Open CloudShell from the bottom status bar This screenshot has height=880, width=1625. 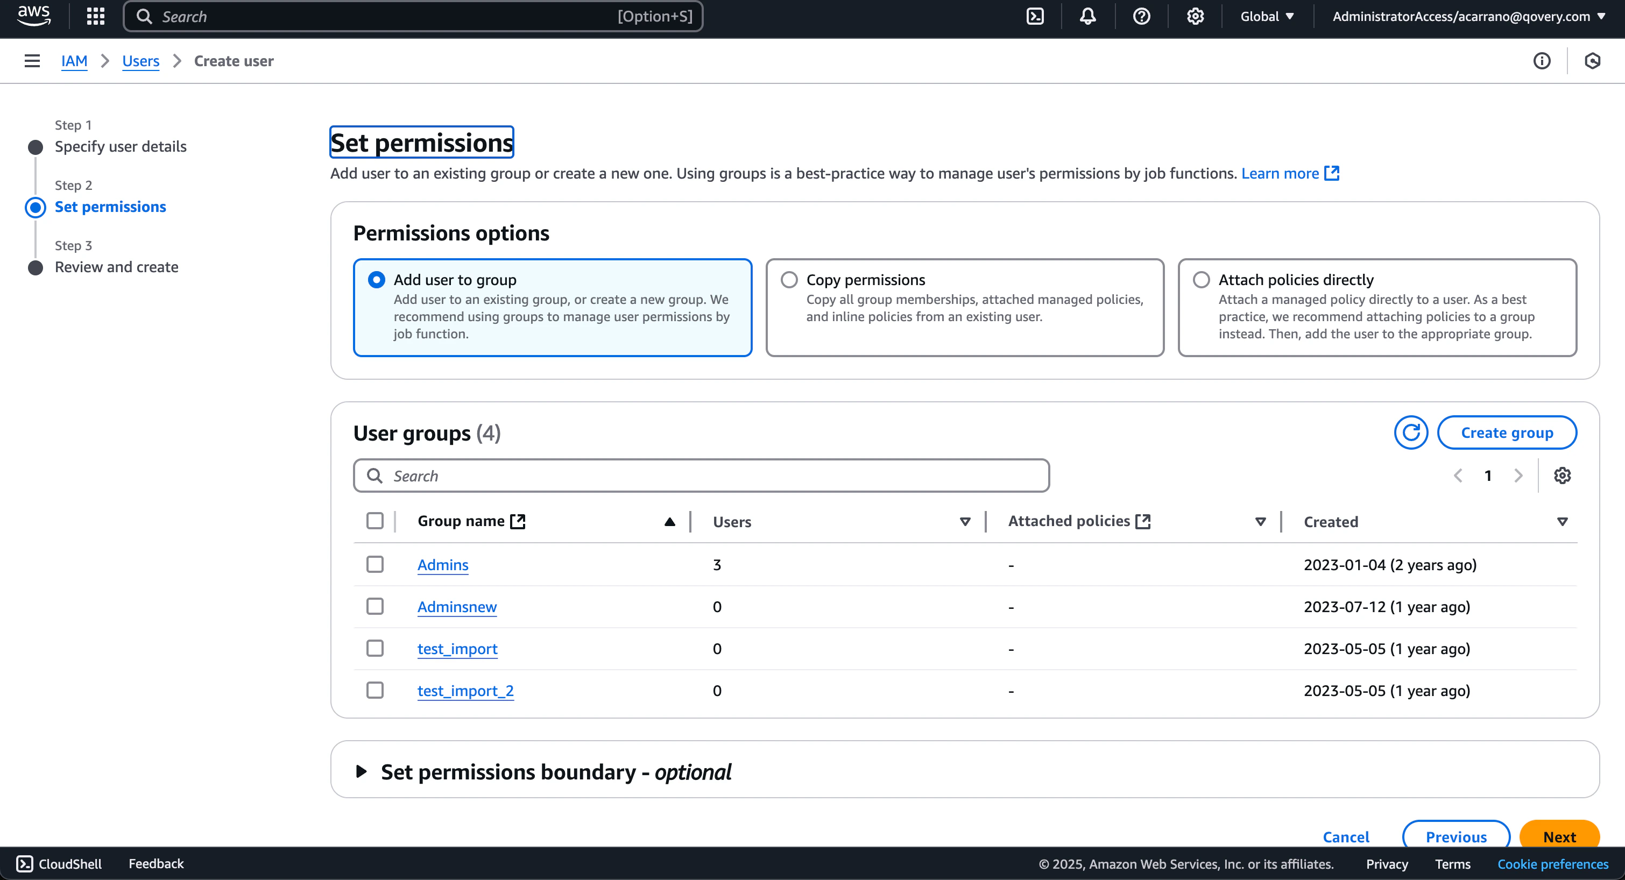tap(58, 863)
